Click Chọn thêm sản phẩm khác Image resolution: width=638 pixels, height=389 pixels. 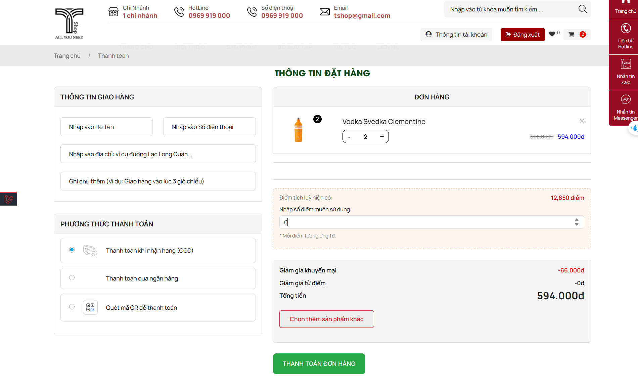pyautogui.click(x=326, y=319)
